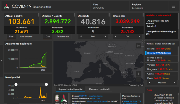Image resolution: width=180 pixels, height=104 pixels.
Task: Go to next page in Deceduti card
Action: [x=105, y=36]
